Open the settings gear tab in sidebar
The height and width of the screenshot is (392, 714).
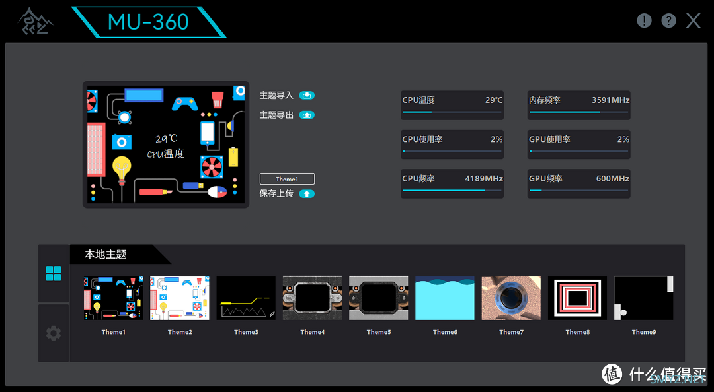tap(54, 333)
